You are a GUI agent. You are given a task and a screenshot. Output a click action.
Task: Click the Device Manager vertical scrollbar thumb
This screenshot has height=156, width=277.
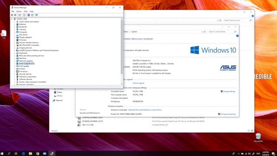pos(122,47)
